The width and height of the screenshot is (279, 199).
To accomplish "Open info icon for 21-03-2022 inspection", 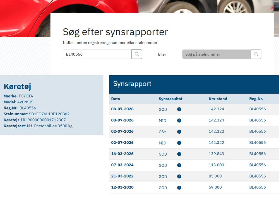I will click(x=179, y=176).
